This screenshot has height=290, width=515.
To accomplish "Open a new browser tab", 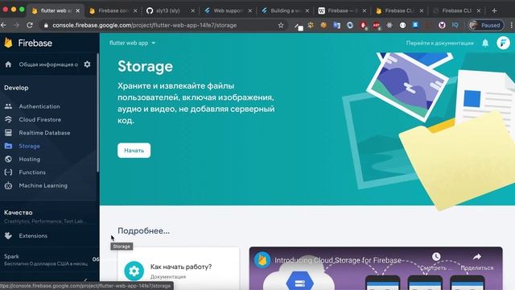I will pos(494,10).
